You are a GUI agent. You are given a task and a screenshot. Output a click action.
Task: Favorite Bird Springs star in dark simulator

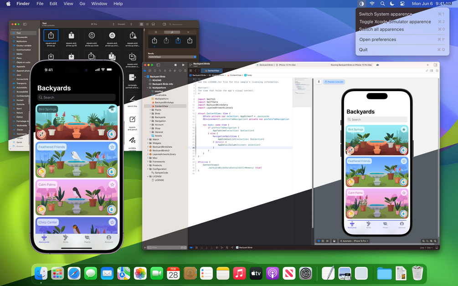click(112, 109)
